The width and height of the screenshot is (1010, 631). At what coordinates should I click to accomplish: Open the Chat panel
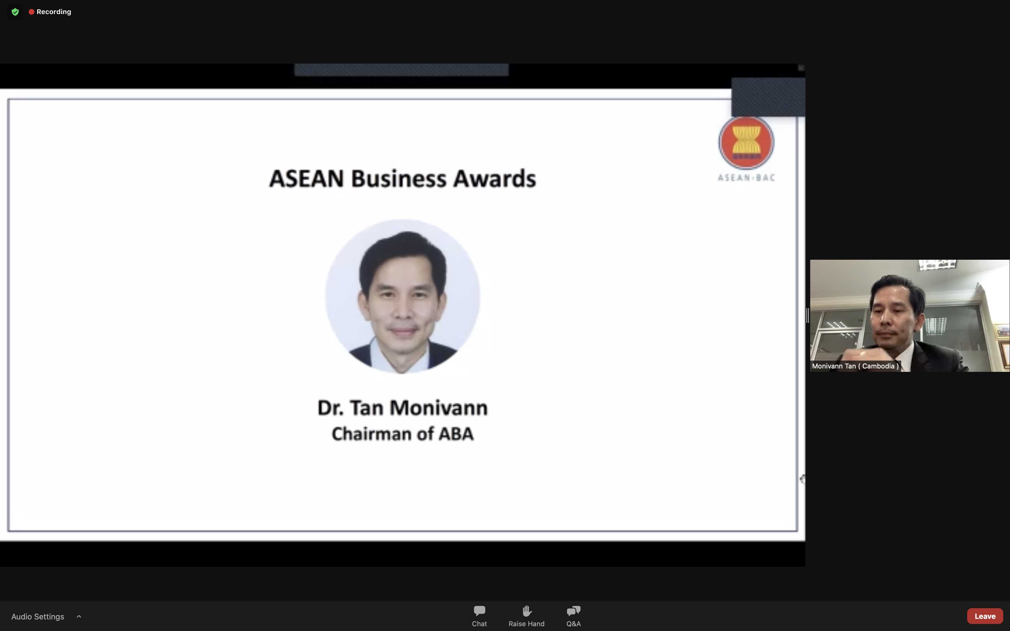(x=479, y=616)
